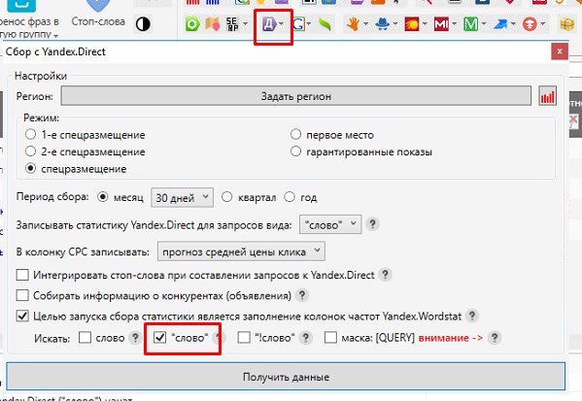Expand the red 'M' icon dropdown arrow
Image resolution: width=582 pixels, height=401 pixels.
tap(455, 23)
